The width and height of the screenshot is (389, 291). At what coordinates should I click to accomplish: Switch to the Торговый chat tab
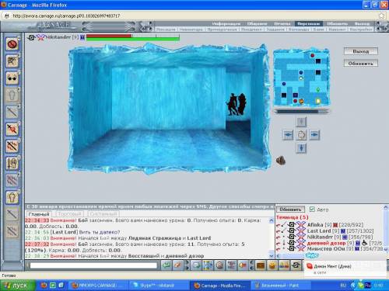point(69,214)
